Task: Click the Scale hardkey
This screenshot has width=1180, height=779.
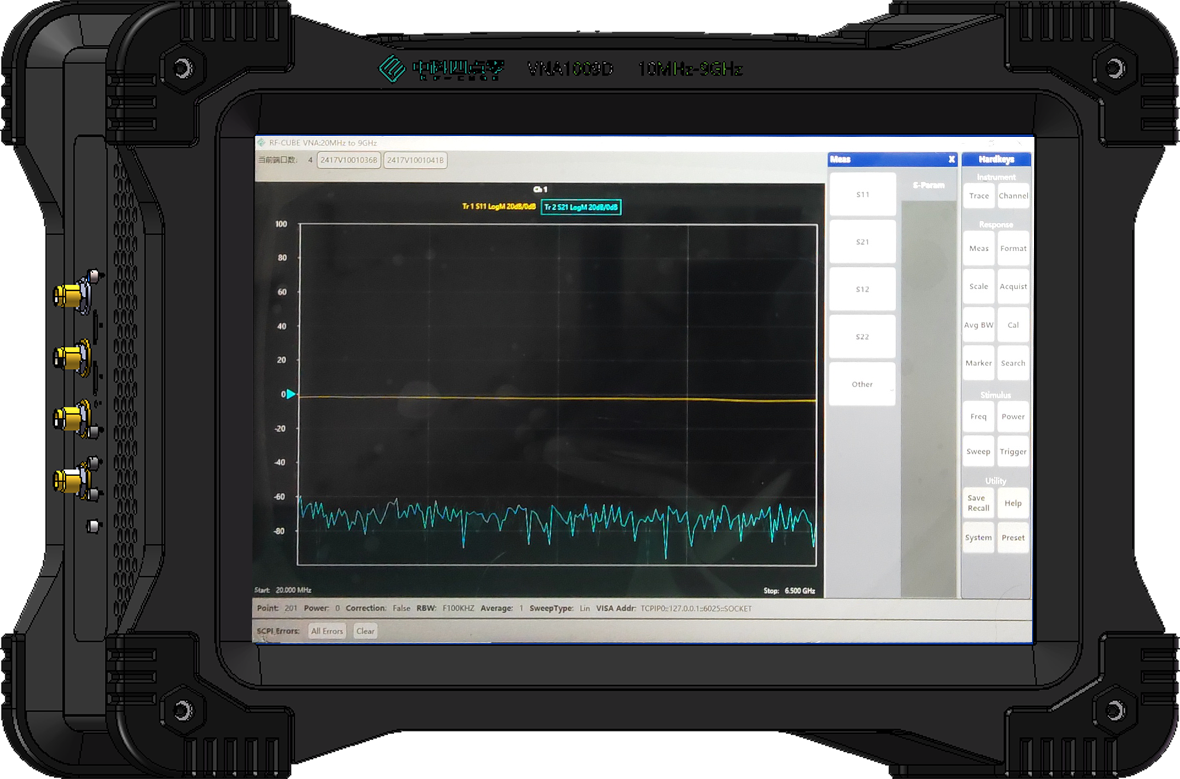Action: tap(978, 286)
